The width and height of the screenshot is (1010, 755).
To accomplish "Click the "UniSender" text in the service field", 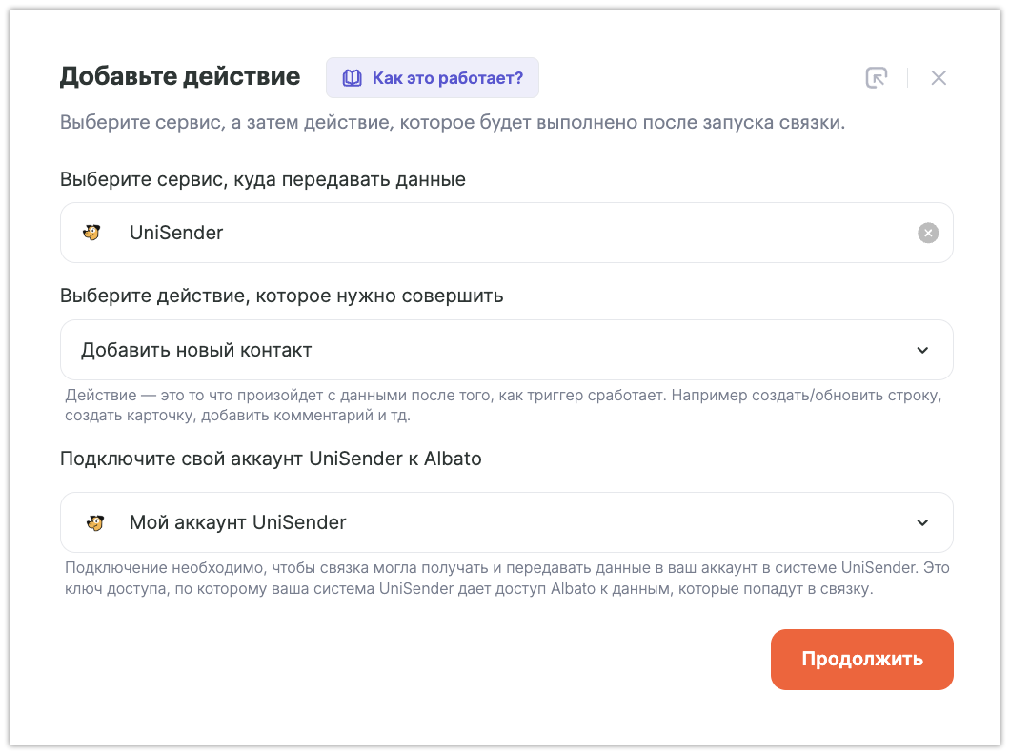I will click(x=176, y=233).
